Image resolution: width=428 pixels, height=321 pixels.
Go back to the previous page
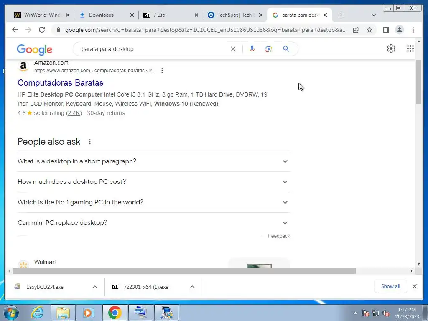tap(15, 30)
